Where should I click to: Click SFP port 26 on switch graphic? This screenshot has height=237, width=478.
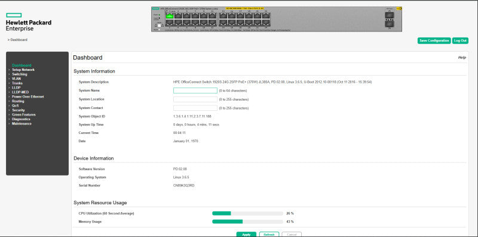tap(390, 23)
